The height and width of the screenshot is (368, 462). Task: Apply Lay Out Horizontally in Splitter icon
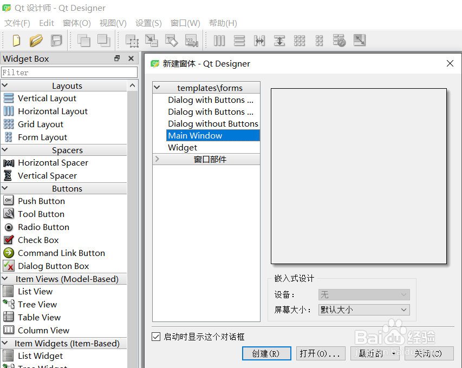pos(259,41)
